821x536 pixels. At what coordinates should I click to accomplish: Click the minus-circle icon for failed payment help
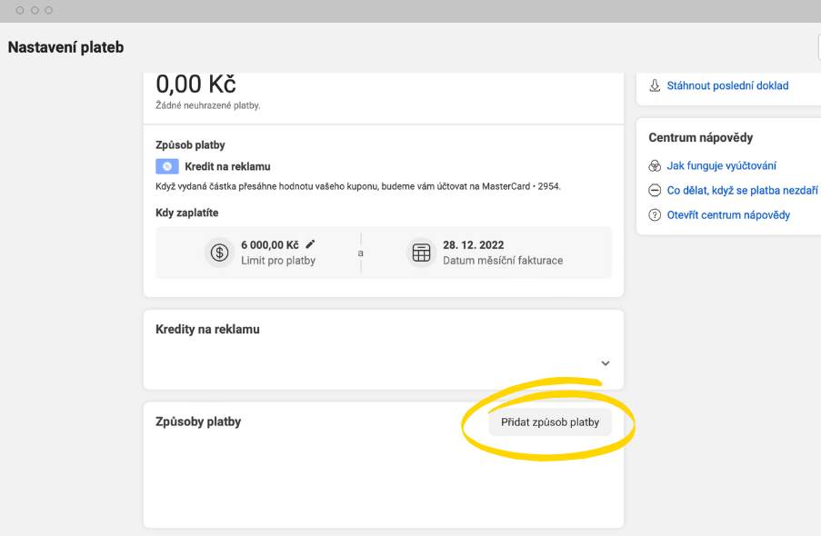(x=655, y=191)
